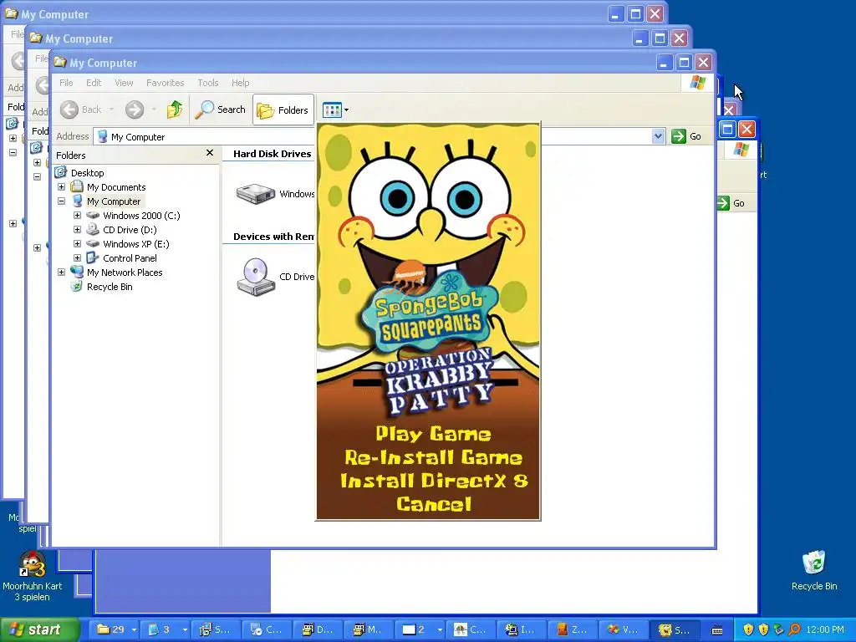
Task: Open the File menu
Action: 66,83
